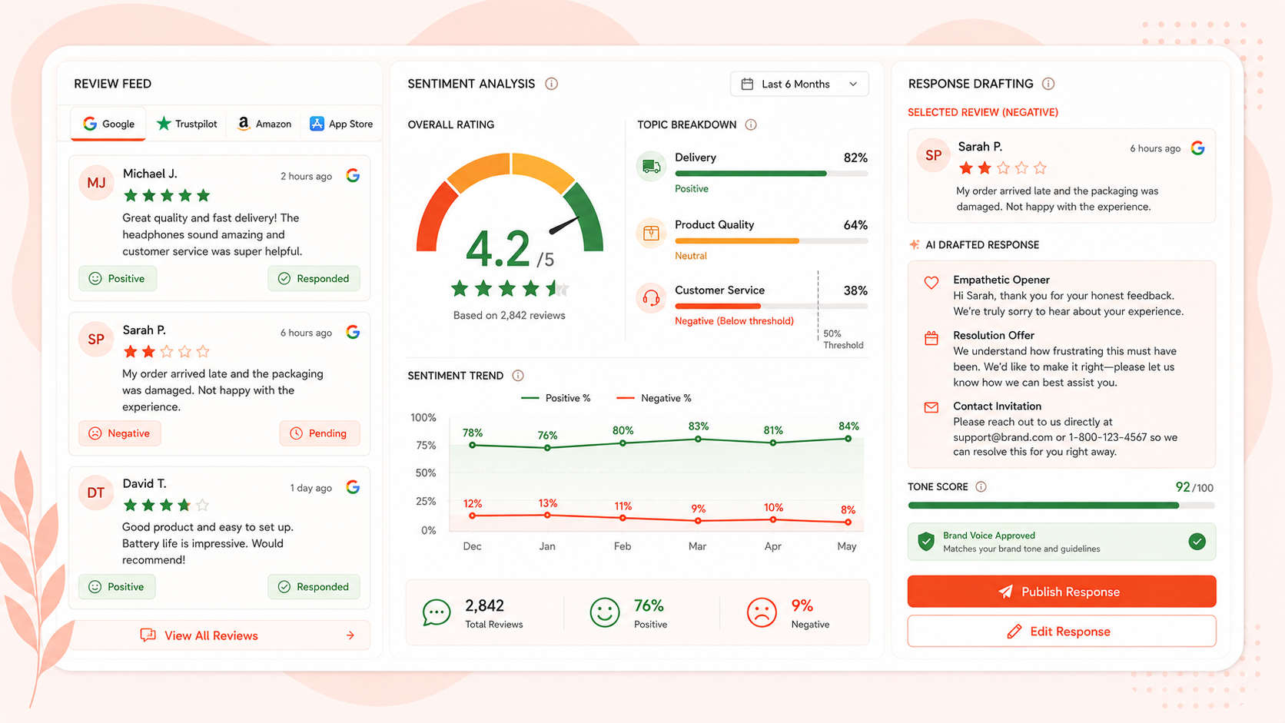Click the Product Quality box icon
The image size is (1285, 723).
(x=651, y=233)
